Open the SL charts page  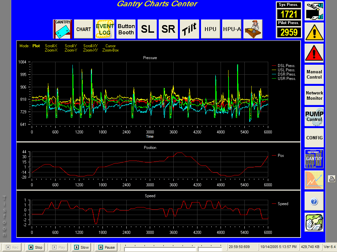[147, 29]
